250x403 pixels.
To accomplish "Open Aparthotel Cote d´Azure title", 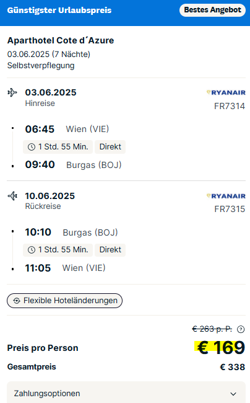I will (61, 40).
